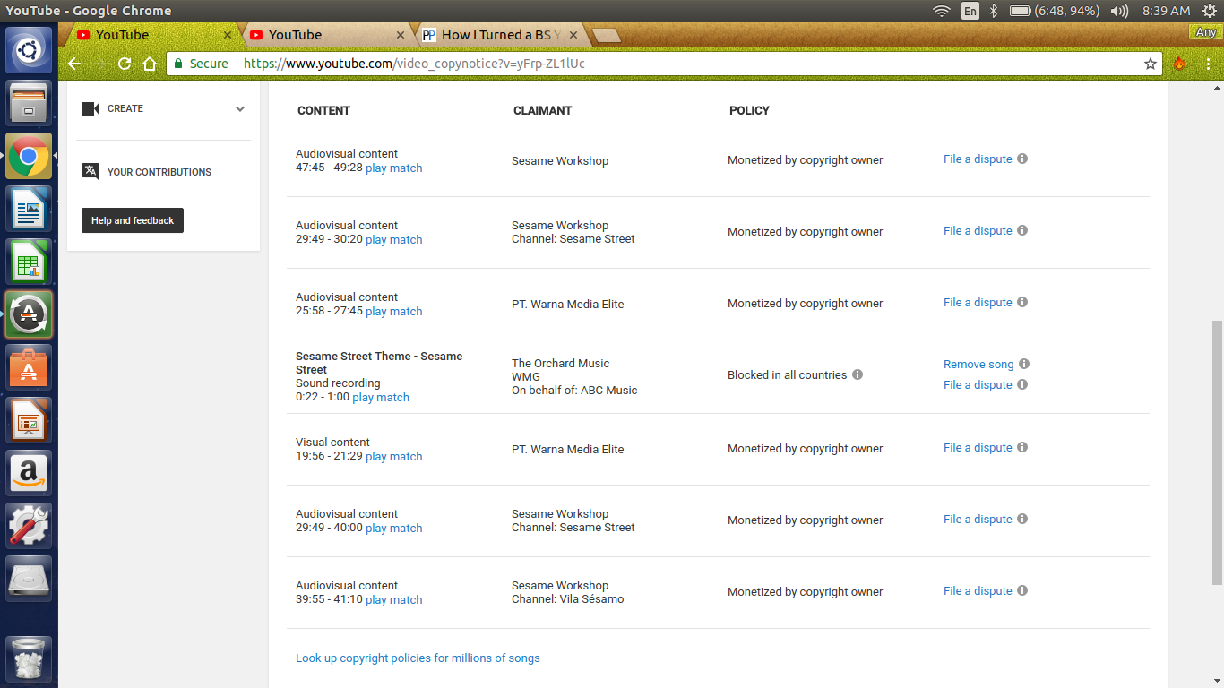The width and height of the screenshot is (1224, 688).
Task: Bookmark this page with the star icon
Action: [1151, 64]
